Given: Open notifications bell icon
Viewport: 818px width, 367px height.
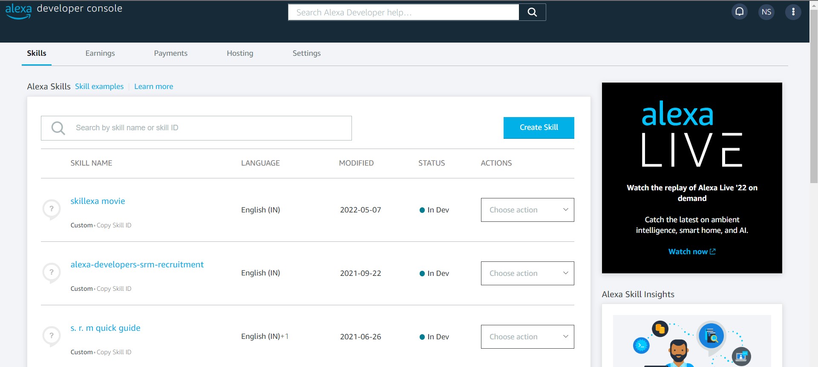Looking at the screenshot, I should pos(740,12).
